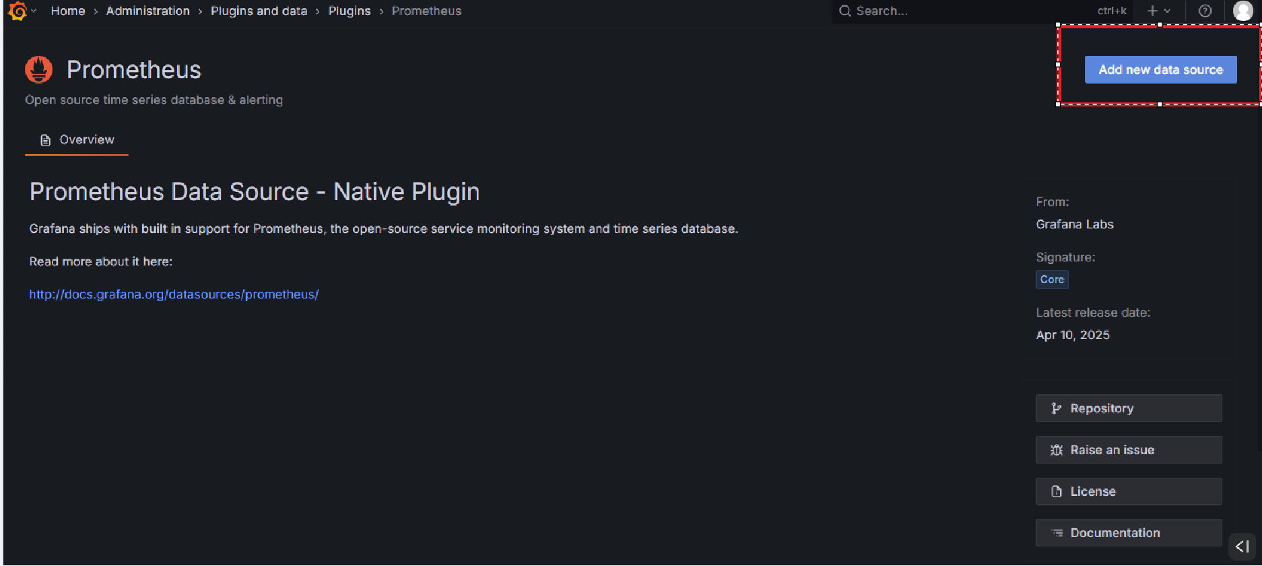Click the Documentation list icon
The width and height of the screenshot is (1262, 566).
point(1057,533)
